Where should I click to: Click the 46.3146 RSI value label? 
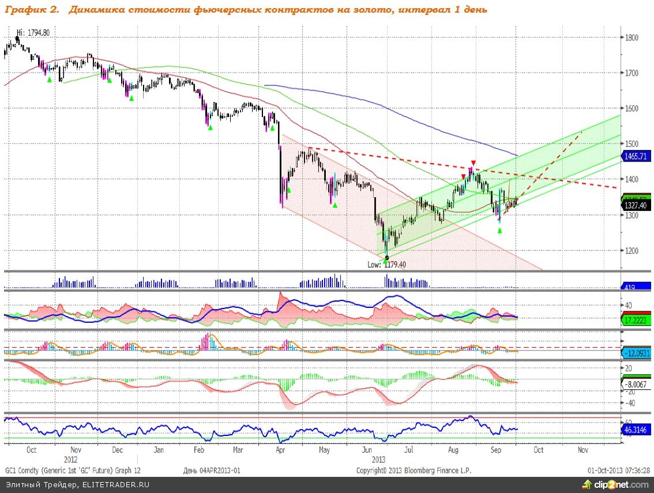(637, 430)
